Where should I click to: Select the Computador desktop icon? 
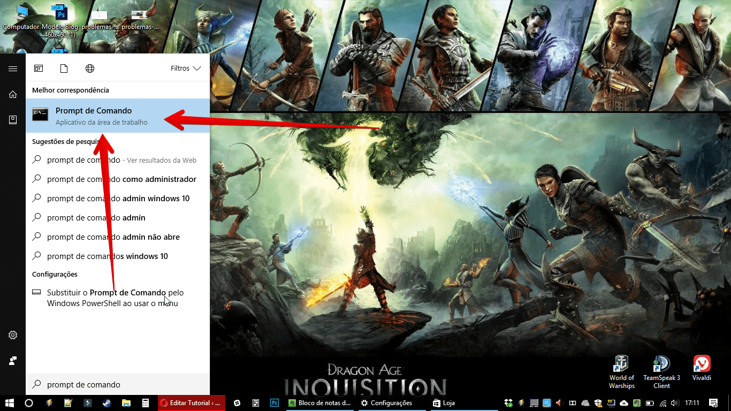pyautogui.click(x=21, y=17)
